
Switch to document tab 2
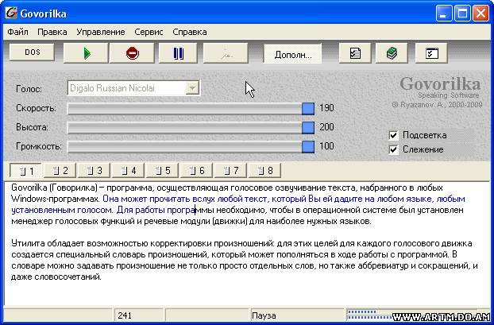[60, 171]
